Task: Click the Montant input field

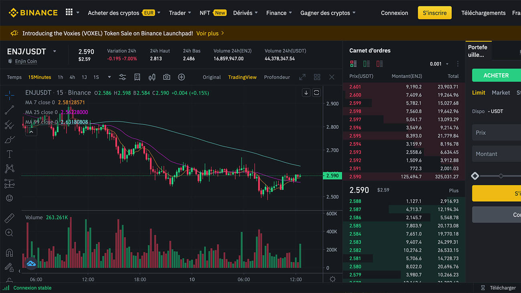Action: (497, 154)
